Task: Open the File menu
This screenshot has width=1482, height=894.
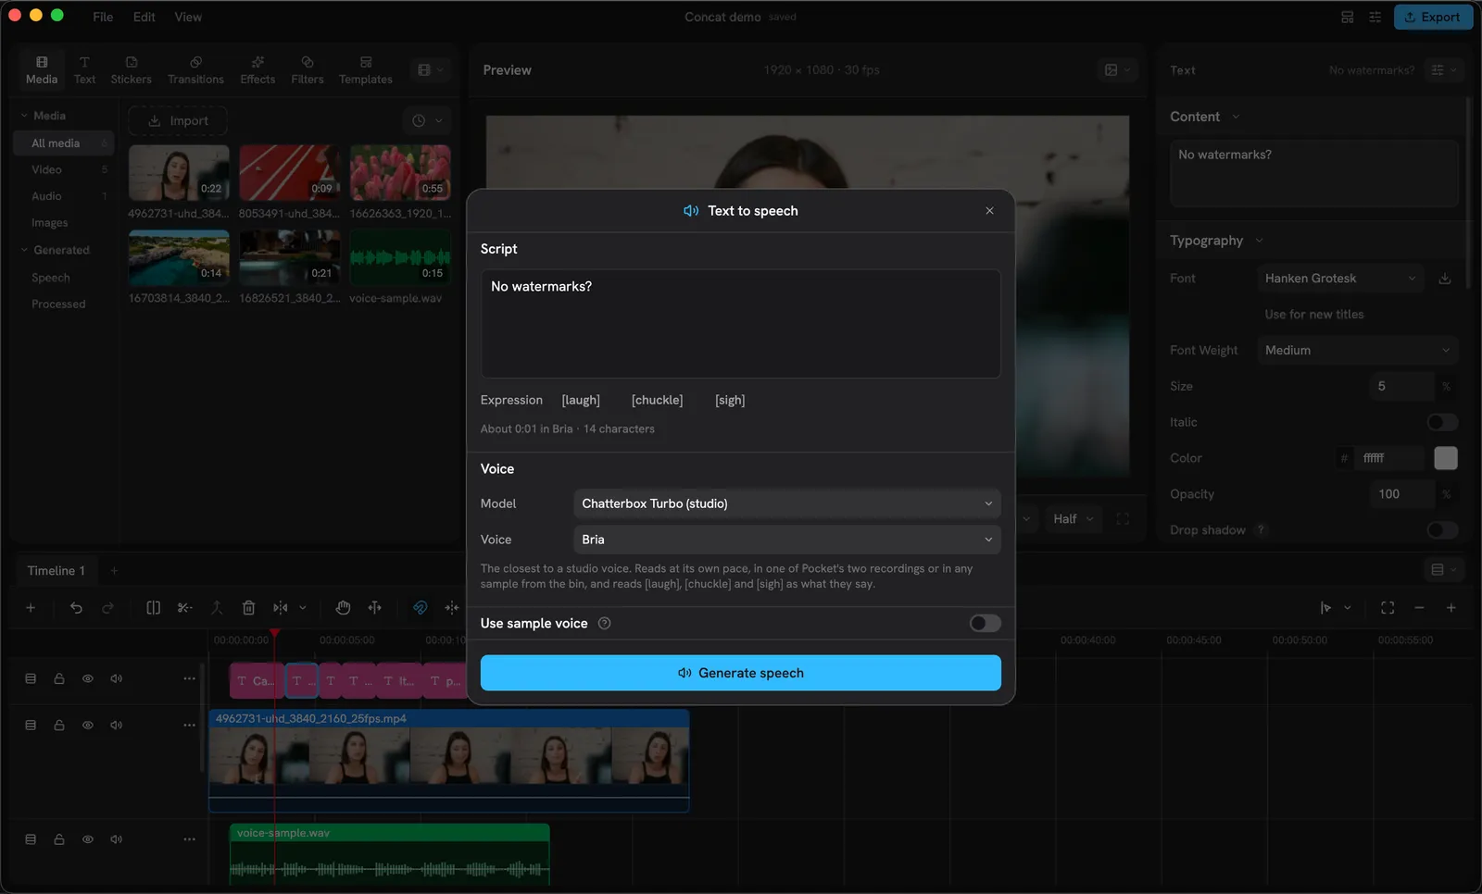Action: click(x=103, y=17)
